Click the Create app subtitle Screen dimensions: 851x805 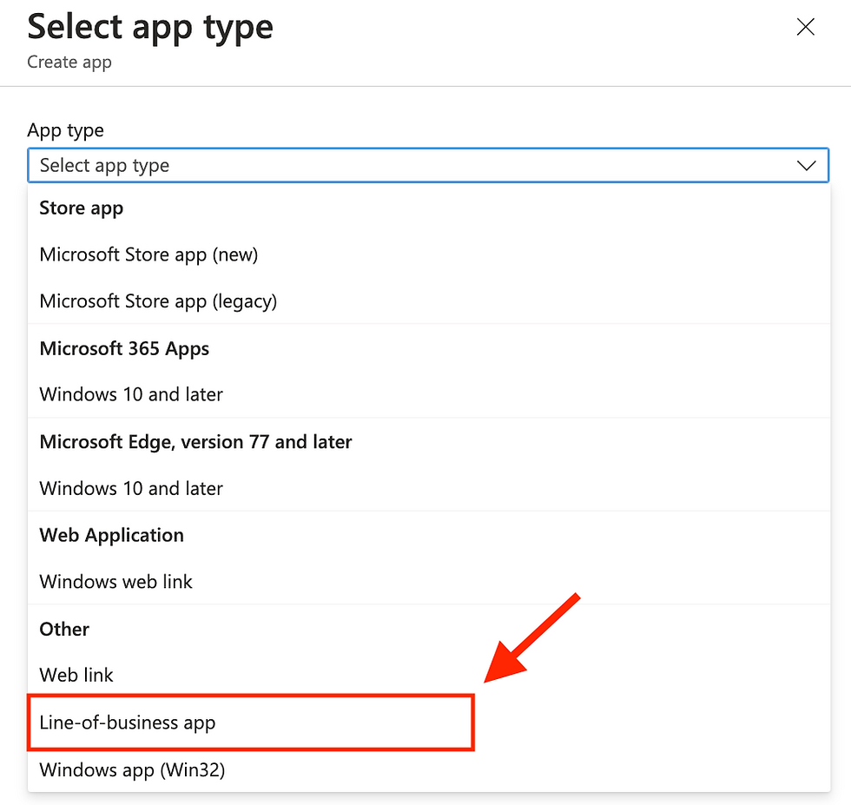(69, 63)
